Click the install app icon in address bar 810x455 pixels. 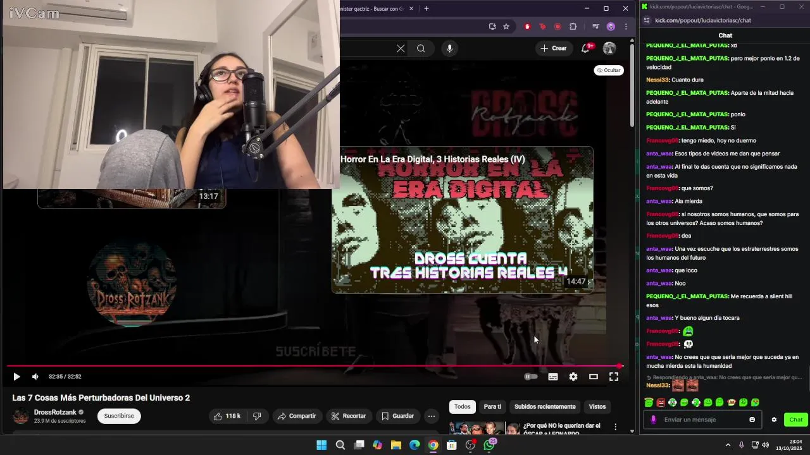(x=492, y=27)
